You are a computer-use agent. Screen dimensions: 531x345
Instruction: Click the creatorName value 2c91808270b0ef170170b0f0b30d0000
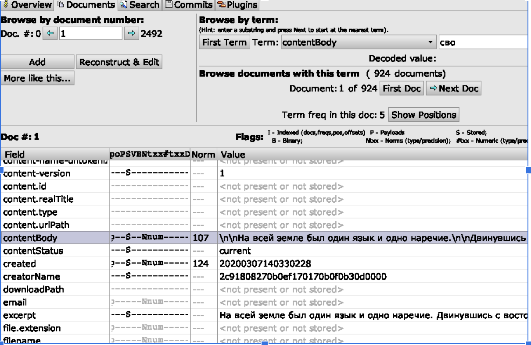303,277
